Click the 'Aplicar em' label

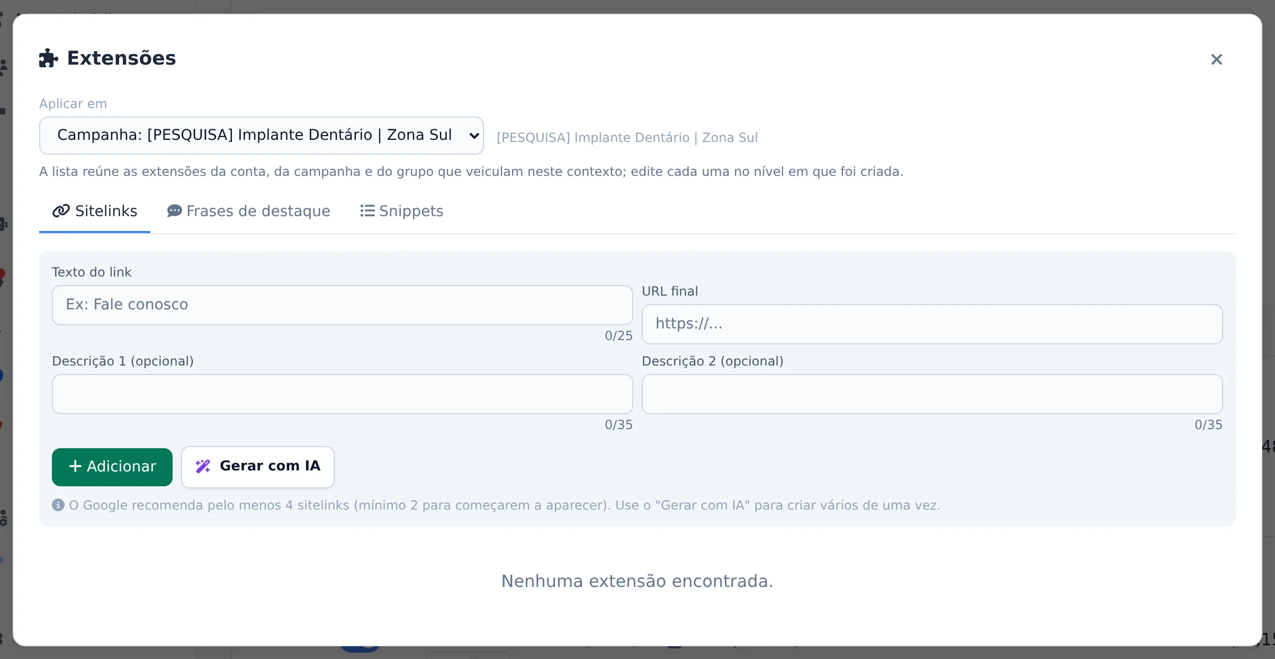click(x=73, y=104)
